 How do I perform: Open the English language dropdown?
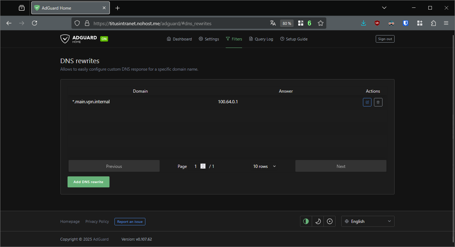point(368,221)
